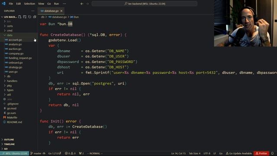The image size is (277, 156).
Task: Click the VS Code logo icon
Action: (x=3, y=3)
